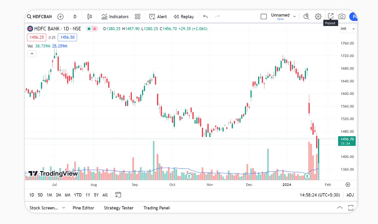Open the layout grid selector
Screen dimensions: 378x224
[x=138, y=17]
